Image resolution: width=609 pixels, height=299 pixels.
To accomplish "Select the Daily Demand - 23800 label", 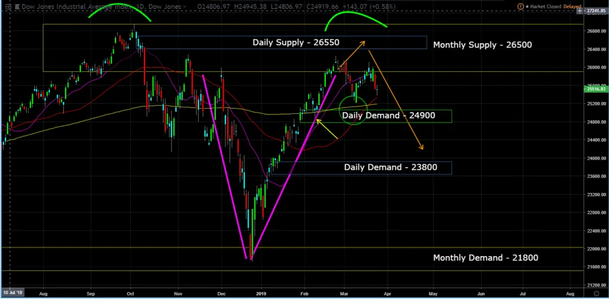I will pos(390,167).
